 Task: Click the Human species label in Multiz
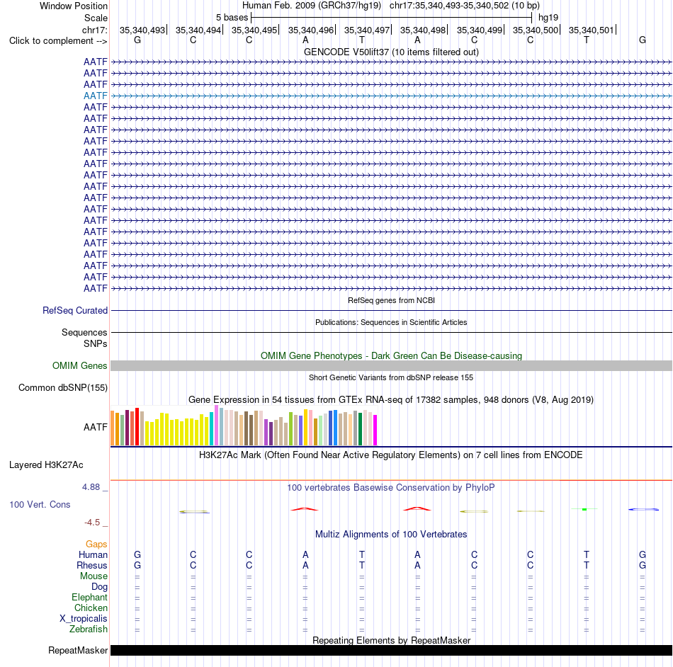[93, 554]
